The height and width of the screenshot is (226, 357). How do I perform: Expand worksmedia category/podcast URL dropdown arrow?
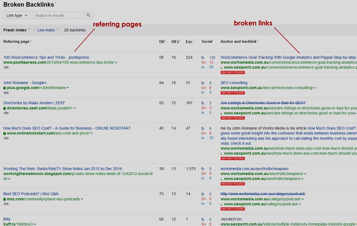point(303,199)
